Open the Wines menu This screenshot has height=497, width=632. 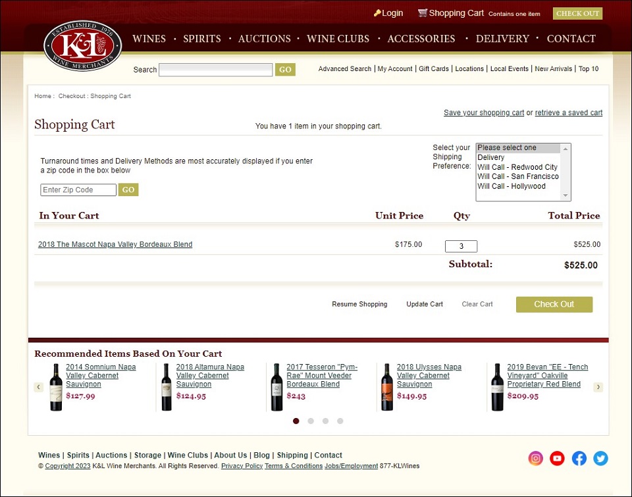pyautogui.click(x=149, y=39)
